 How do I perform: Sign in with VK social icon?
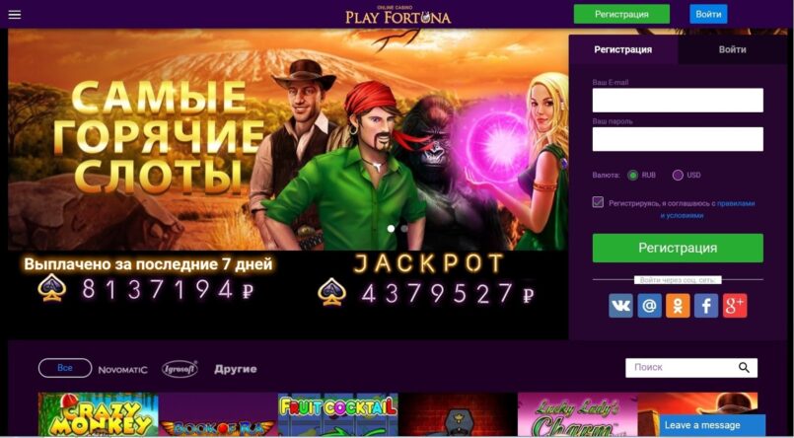[x=620, y=306]
